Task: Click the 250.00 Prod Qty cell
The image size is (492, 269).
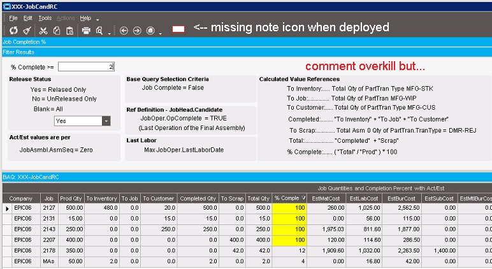Action: coord(71,229)
